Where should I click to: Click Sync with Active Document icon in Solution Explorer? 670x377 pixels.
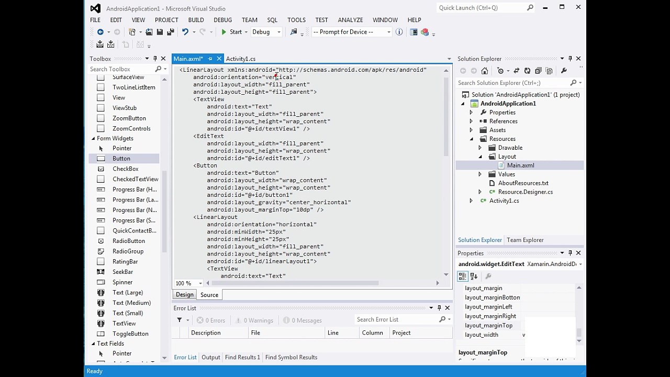[517, 71]
